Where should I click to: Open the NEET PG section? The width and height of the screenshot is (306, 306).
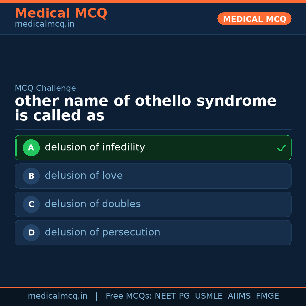pyautogui.click(x=172, y=296)
